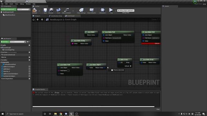Toggle visibility of gldbObject variable
Screen dimensions: 207x116
click(x=29, y=69)
